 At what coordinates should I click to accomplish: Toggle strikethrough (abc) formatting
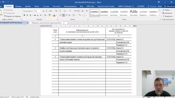point(35,15)
